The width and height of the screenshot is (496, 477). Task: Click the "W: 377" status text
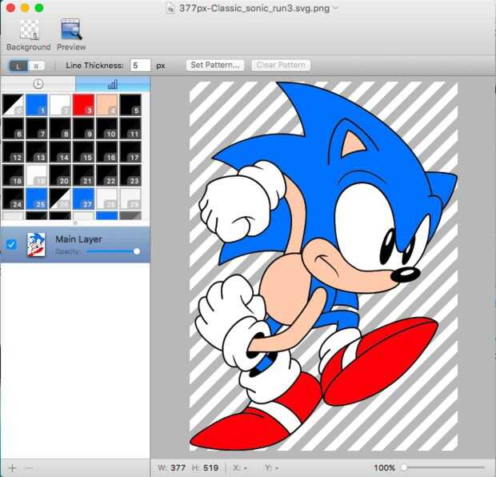pyautogui.click(x=172, y=467)
